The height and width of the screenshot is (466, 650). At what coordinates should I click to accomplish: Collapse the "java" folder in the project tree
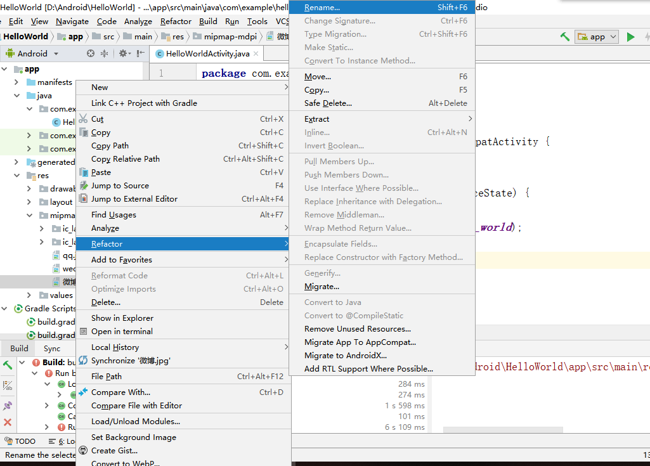click(16, 95)
